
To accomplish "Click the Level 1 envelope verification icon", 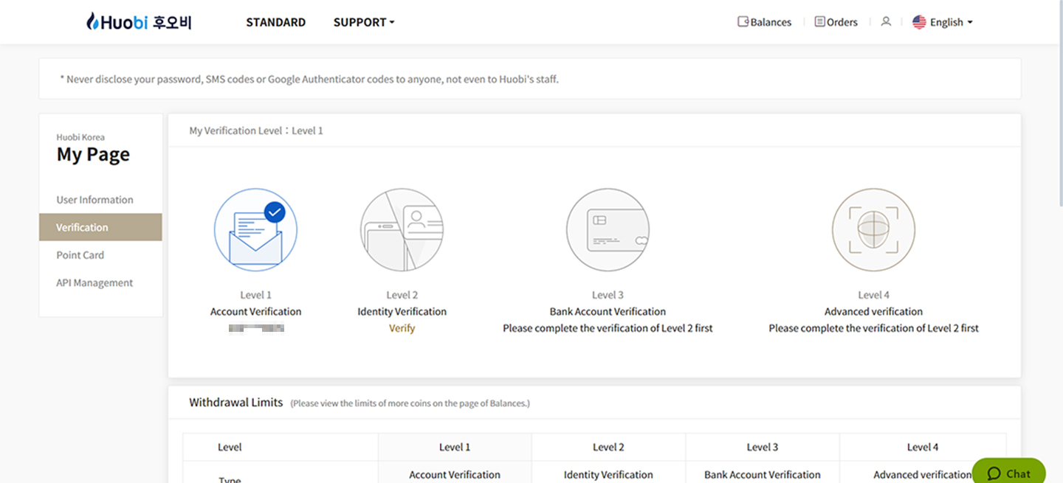I will (x=255, y=230).
